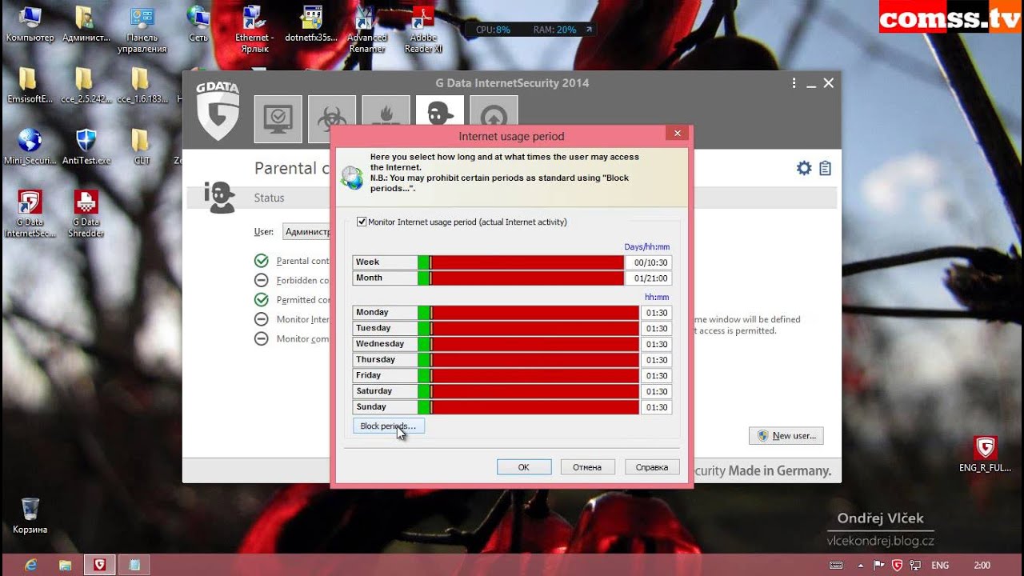The image size is (1024, 576).
Task: Open the G Data three-dot menu
Action: tap(794, 83)
